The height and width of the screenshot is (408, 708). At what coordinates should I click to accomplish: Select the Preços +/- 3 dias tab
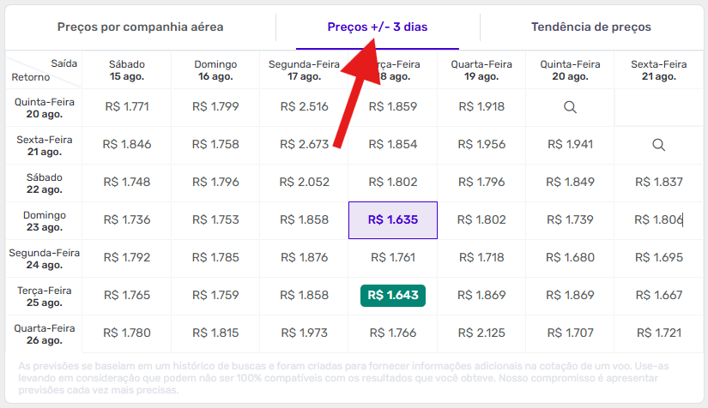378,27
